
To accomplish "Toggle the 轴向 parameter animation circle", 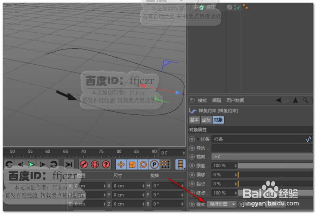I will 192,157.
